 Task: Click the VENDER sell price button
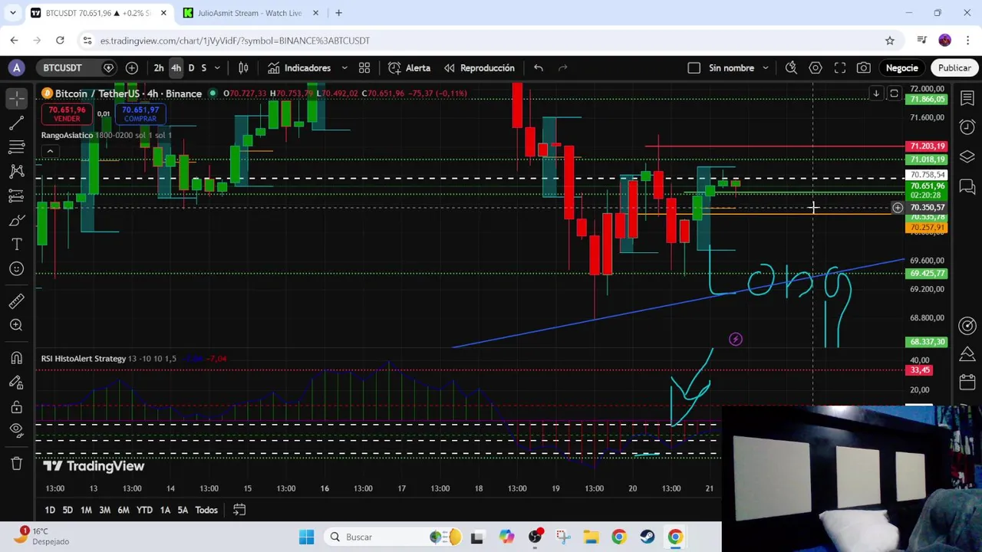pyautogui.click(x=67, y=114)
